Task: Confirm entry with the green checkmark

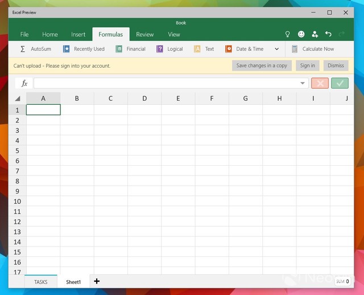Action: [340, 83]
